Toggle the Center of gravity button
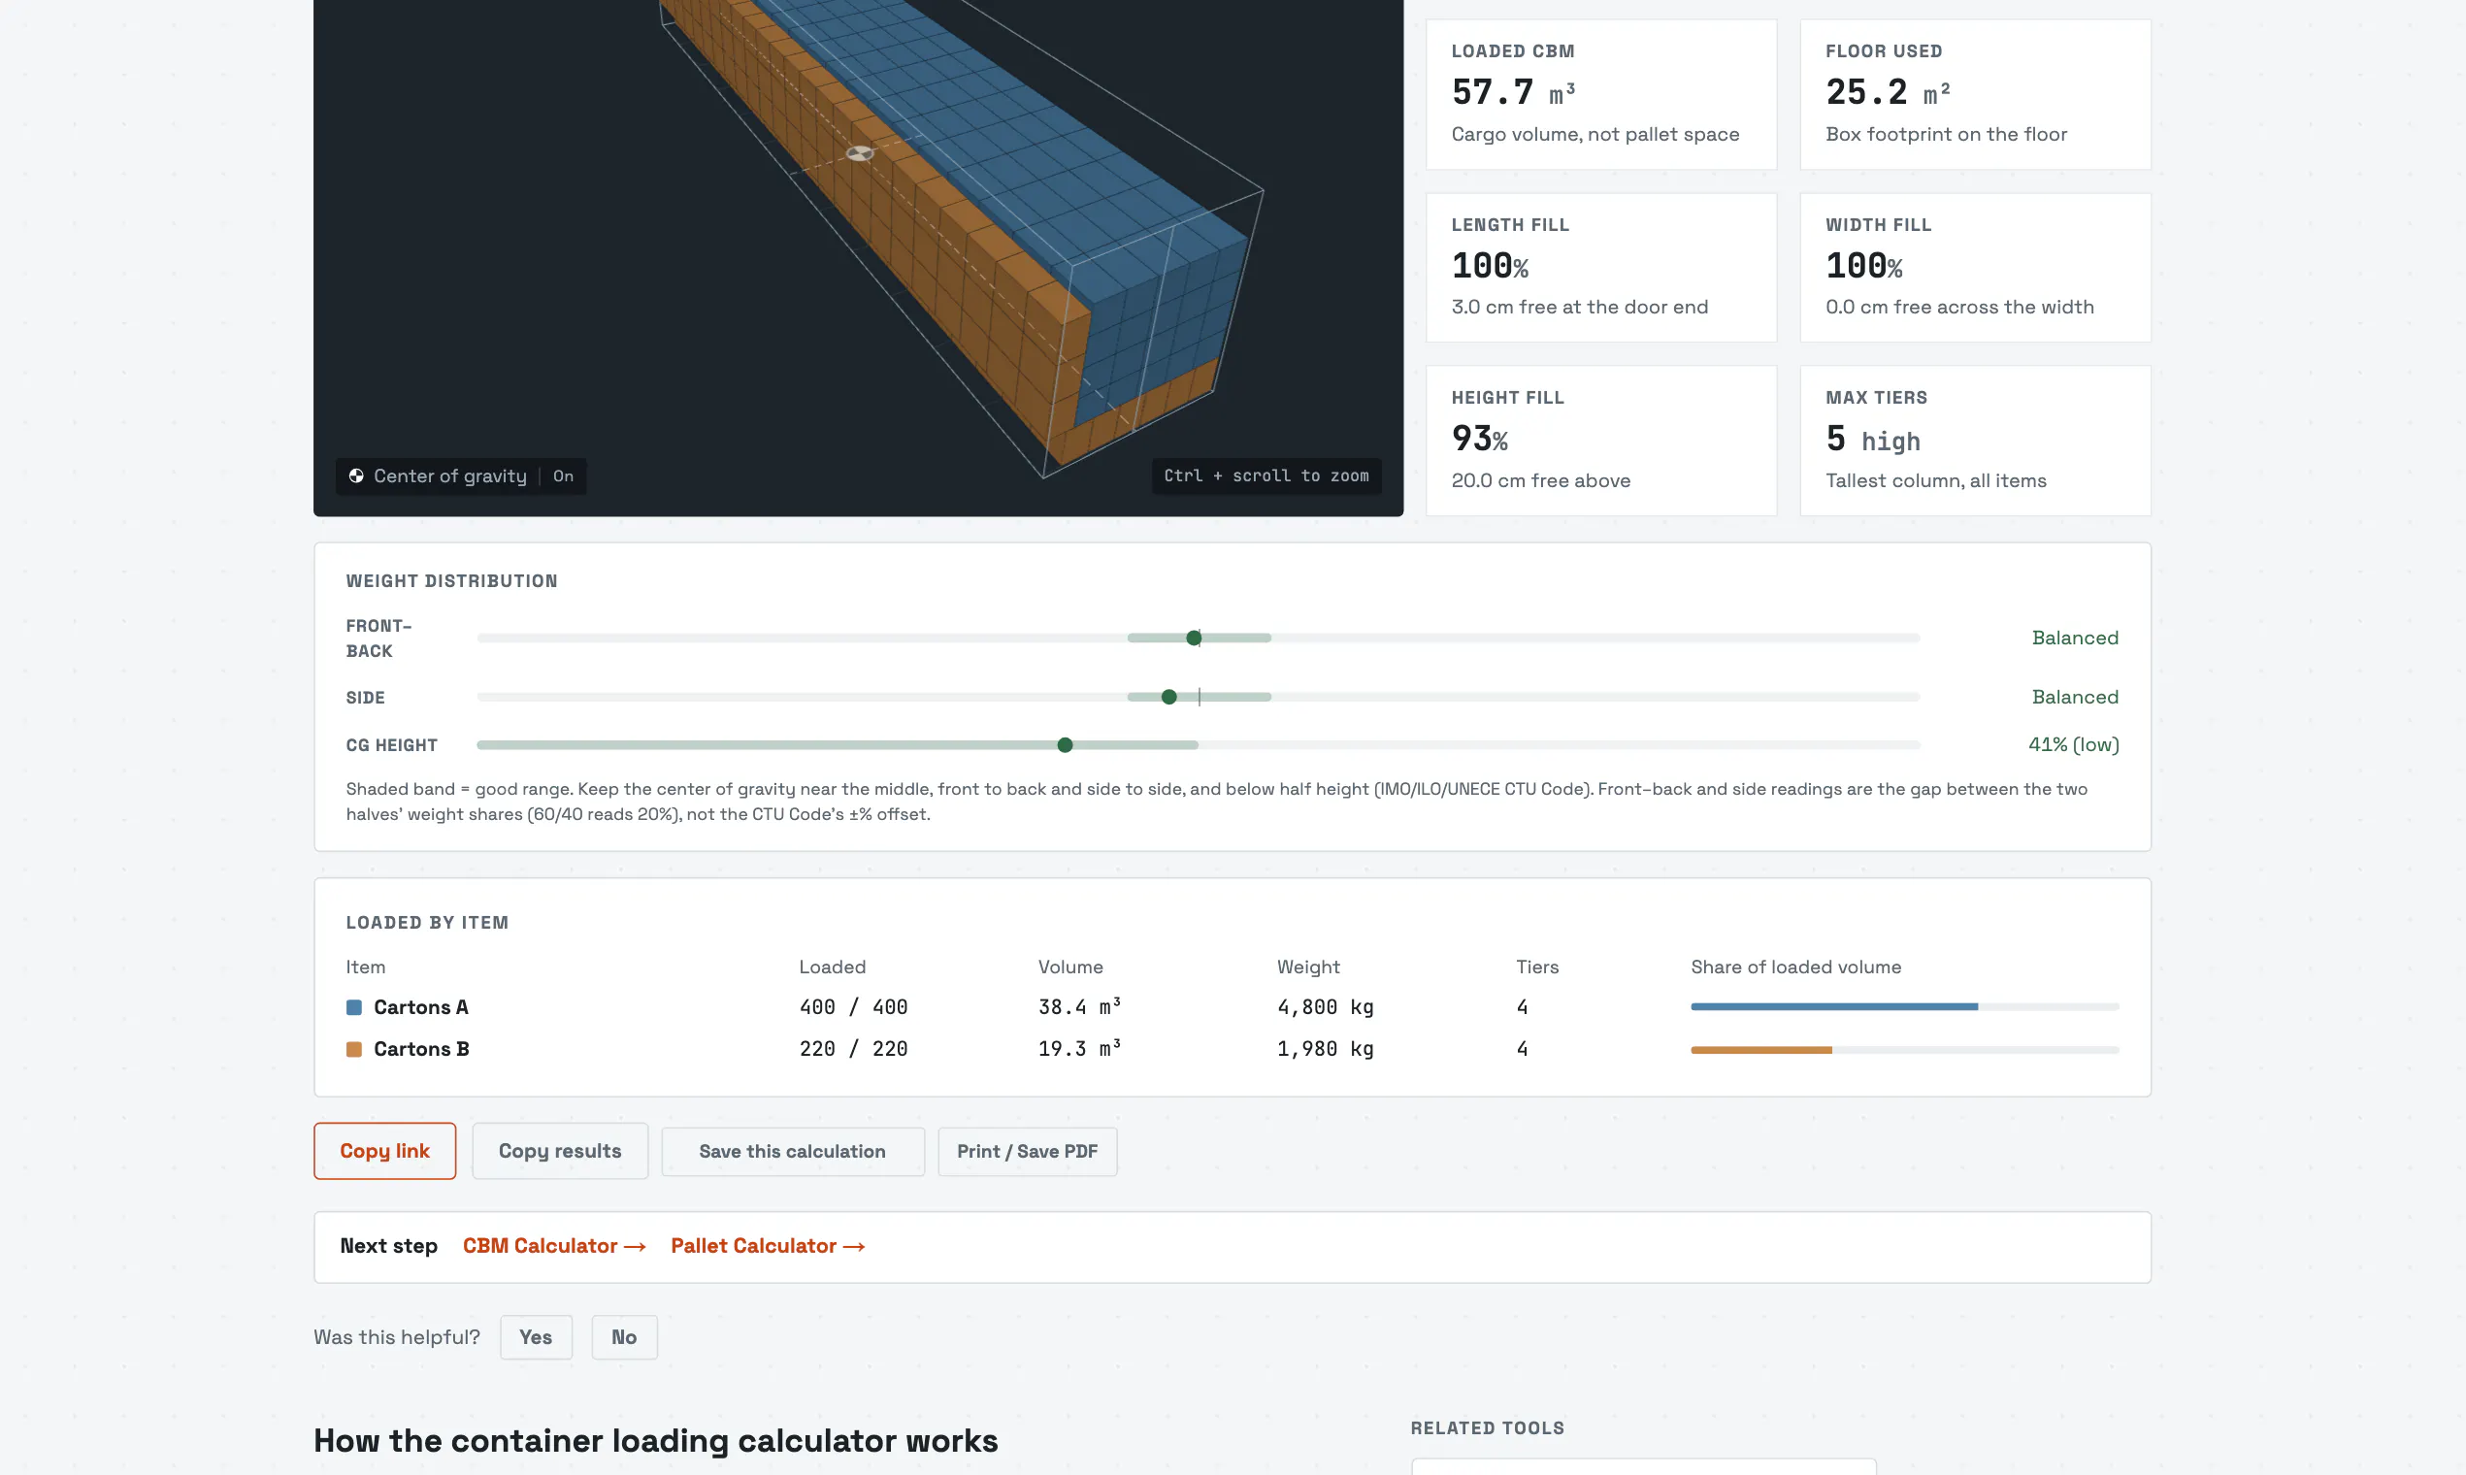Image resolution: width=2466 pixels, height=1475 pixels. [460, 476]
